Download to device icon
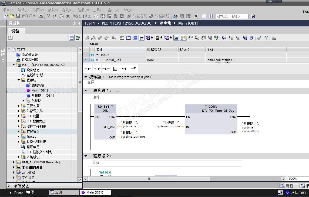 102,16
